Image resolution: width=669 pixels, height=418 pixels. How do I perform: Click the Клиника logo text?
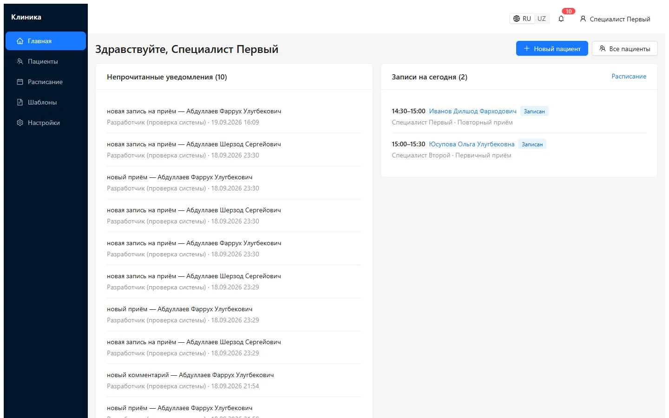coord(26,17)
